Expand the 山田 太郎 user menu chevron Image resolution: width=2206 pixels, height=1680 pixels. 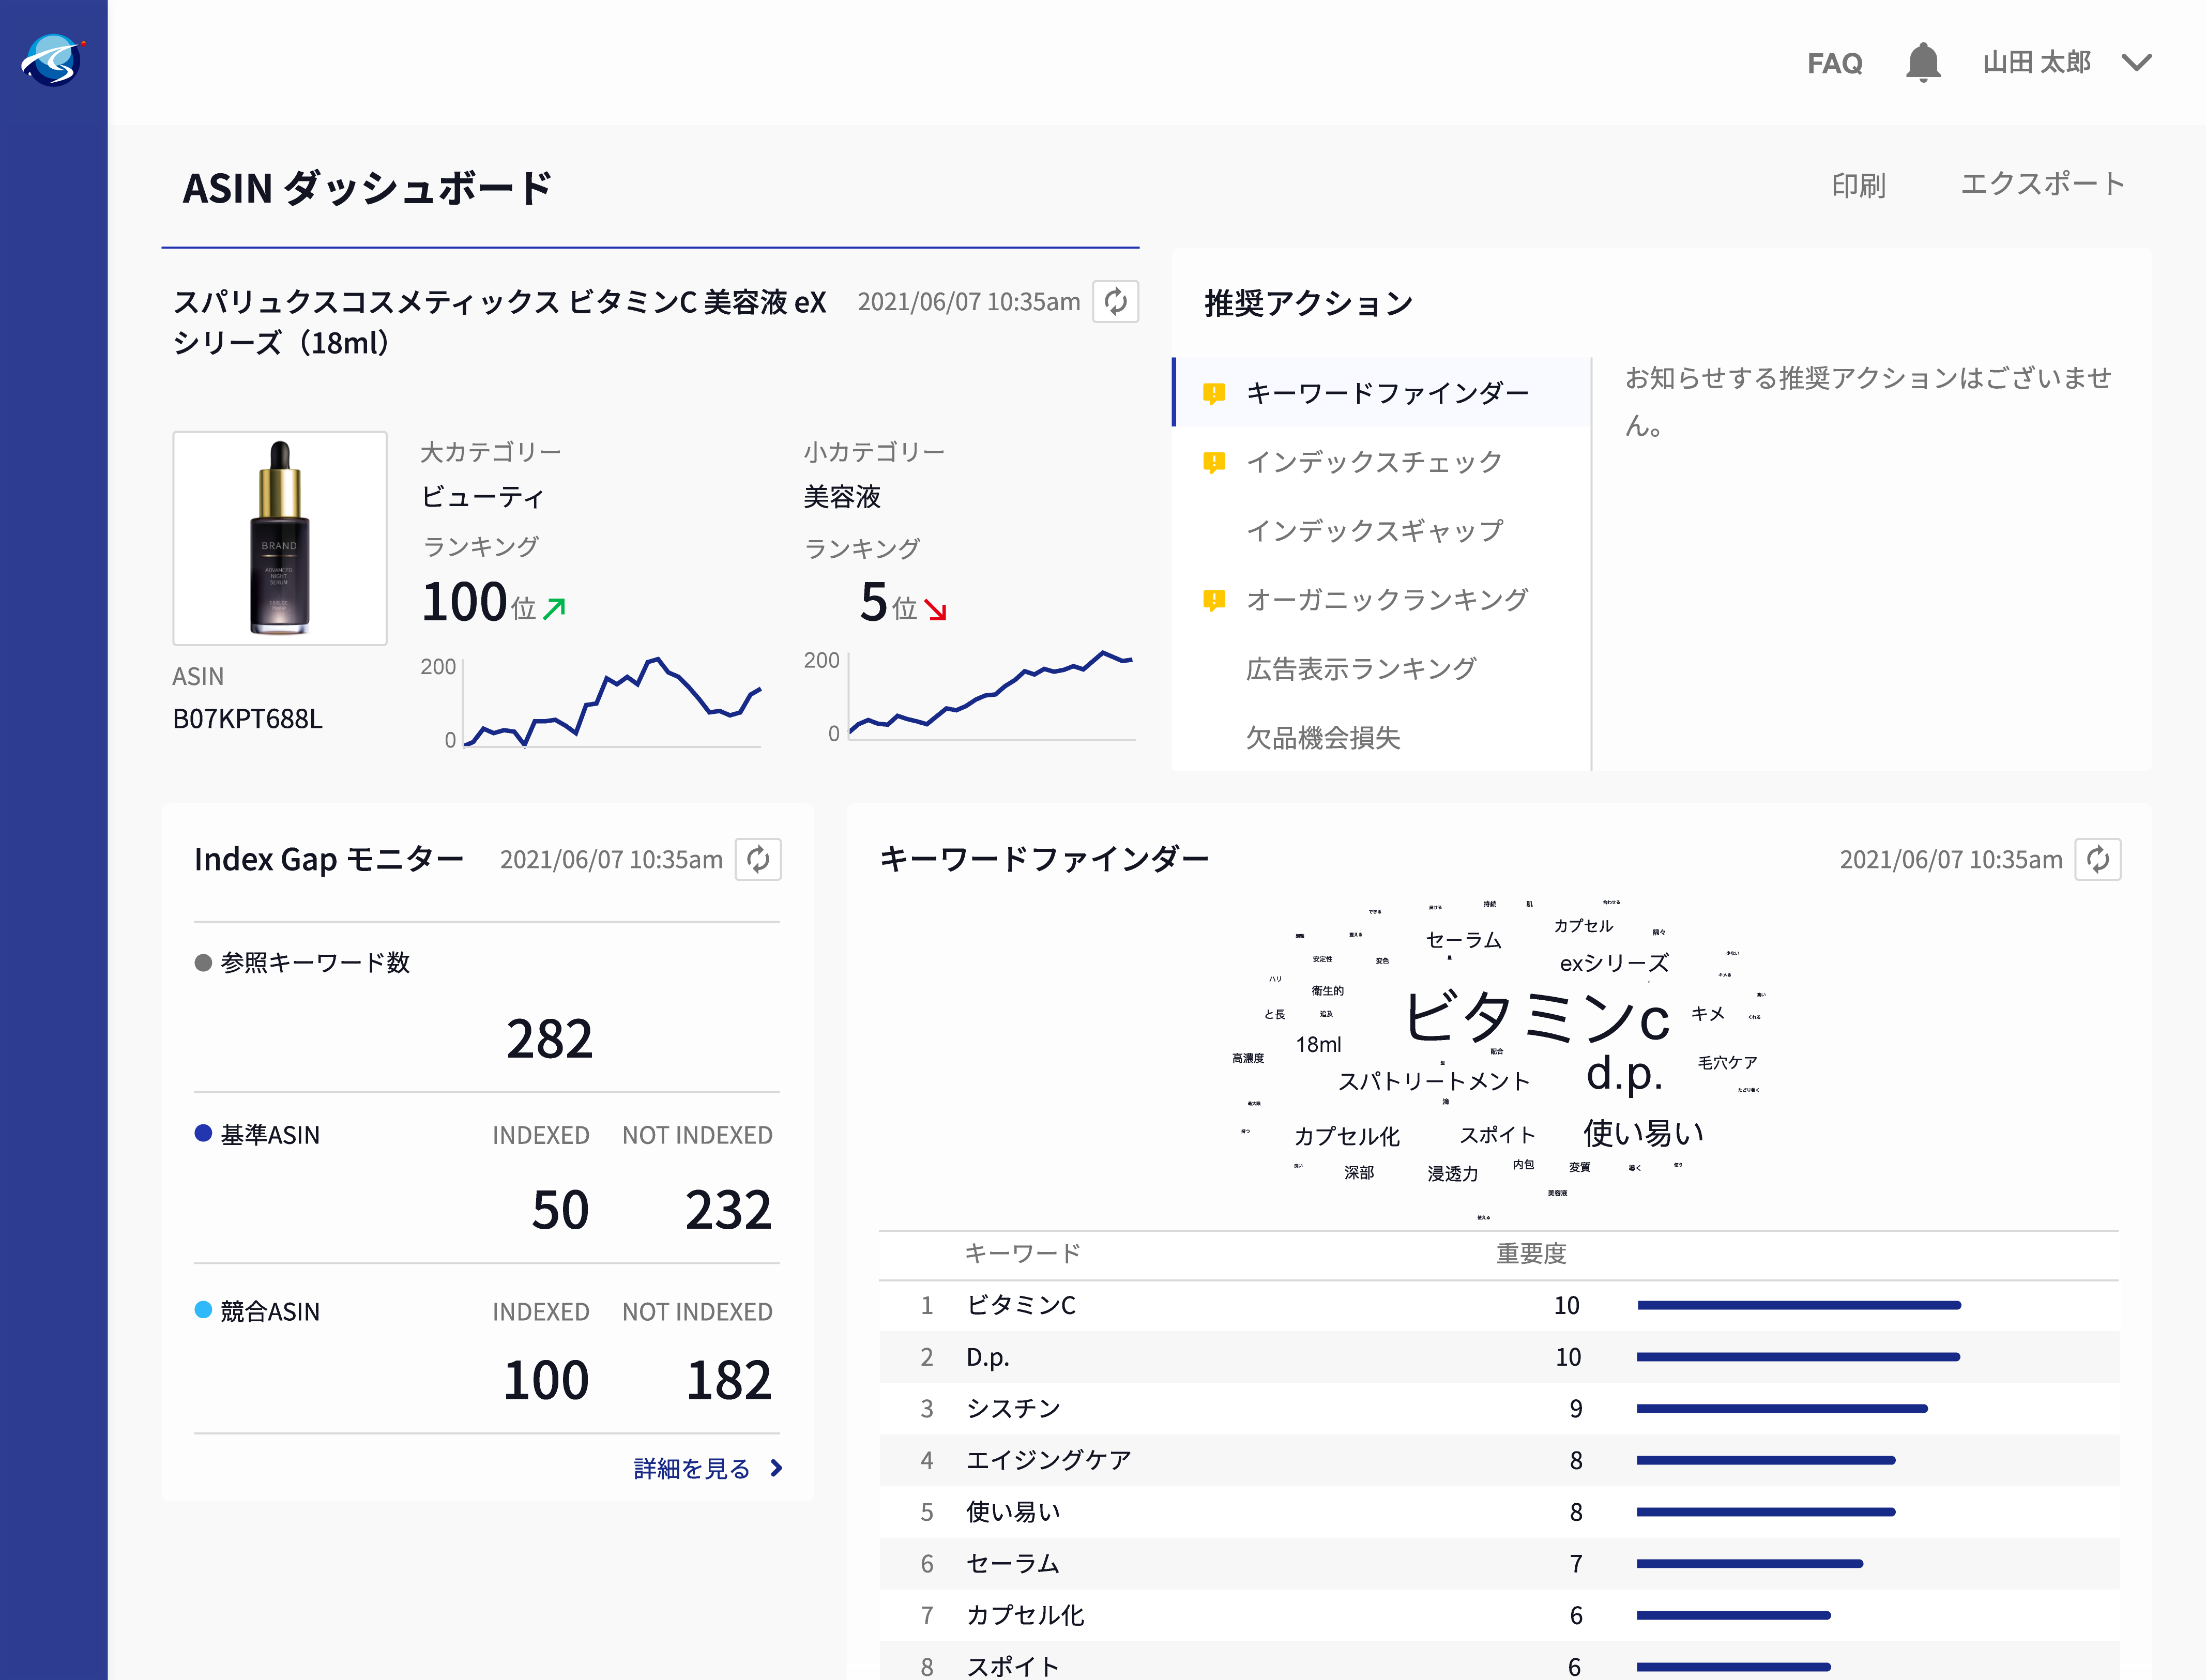pyautogui.click(x=2137, y=63)
